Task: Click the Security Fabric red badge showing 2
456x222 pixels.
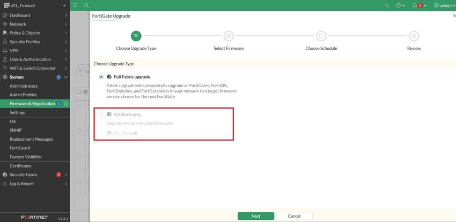Action: [x=58, y=174]
